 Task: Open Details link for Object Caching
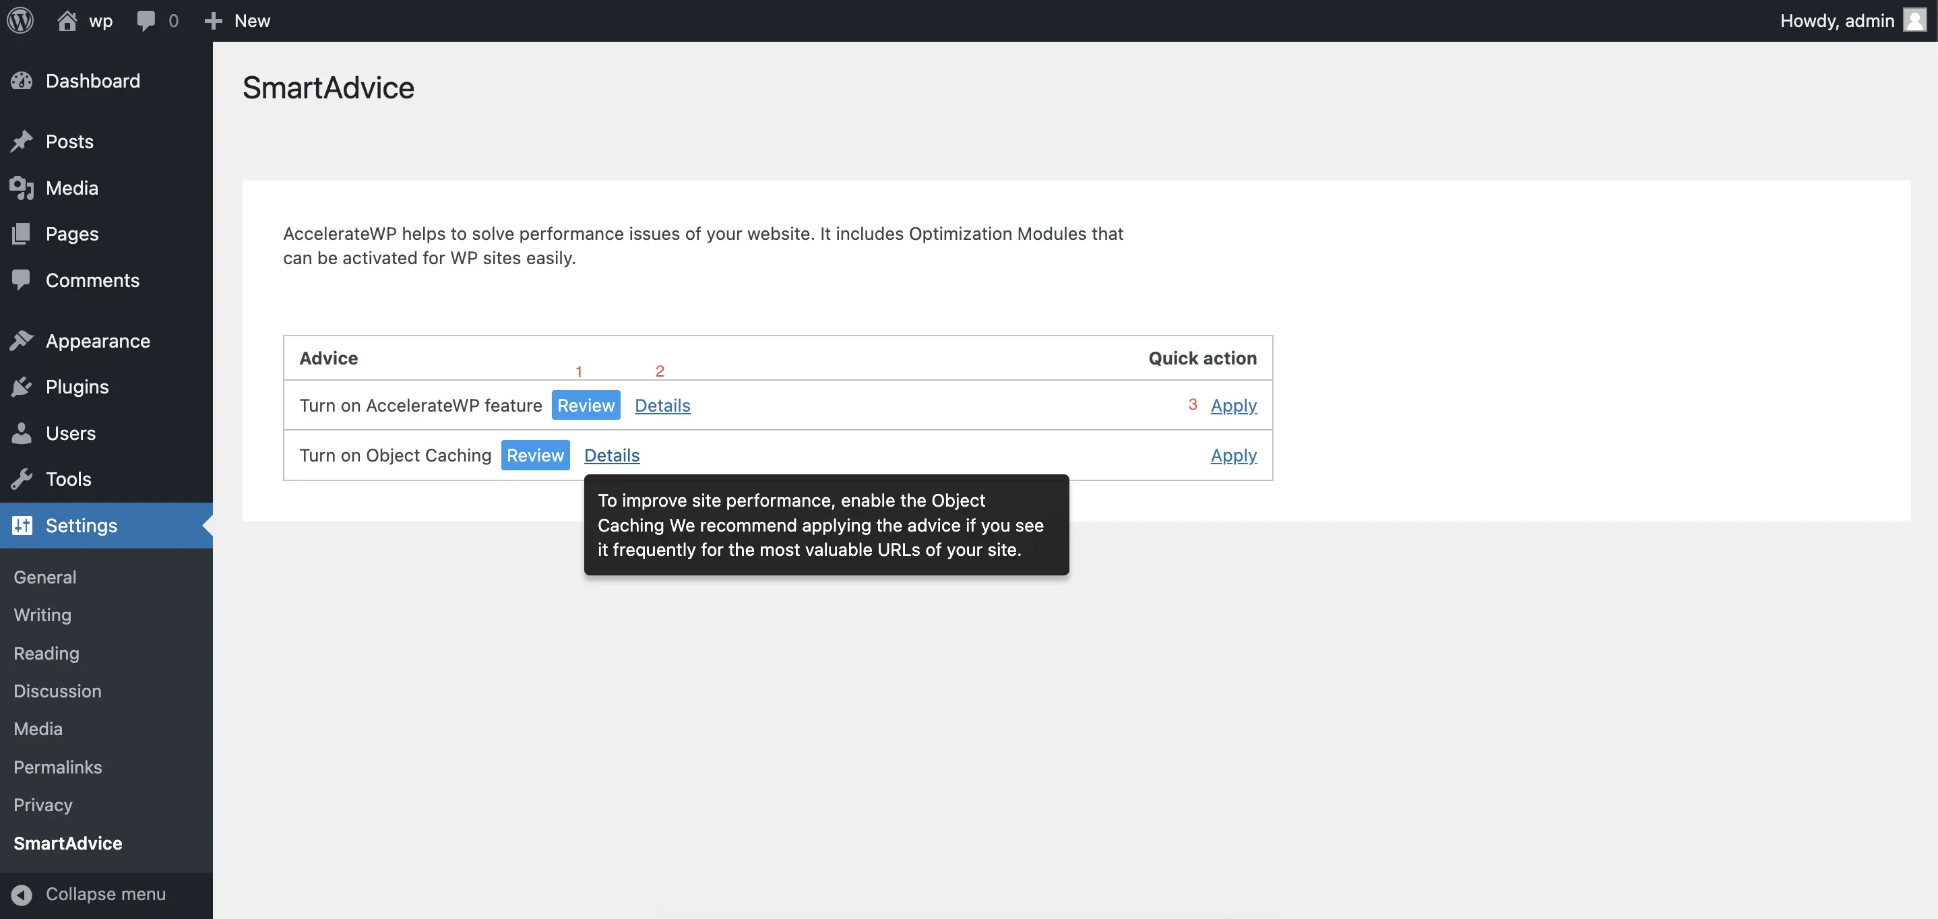coord(612,454)
